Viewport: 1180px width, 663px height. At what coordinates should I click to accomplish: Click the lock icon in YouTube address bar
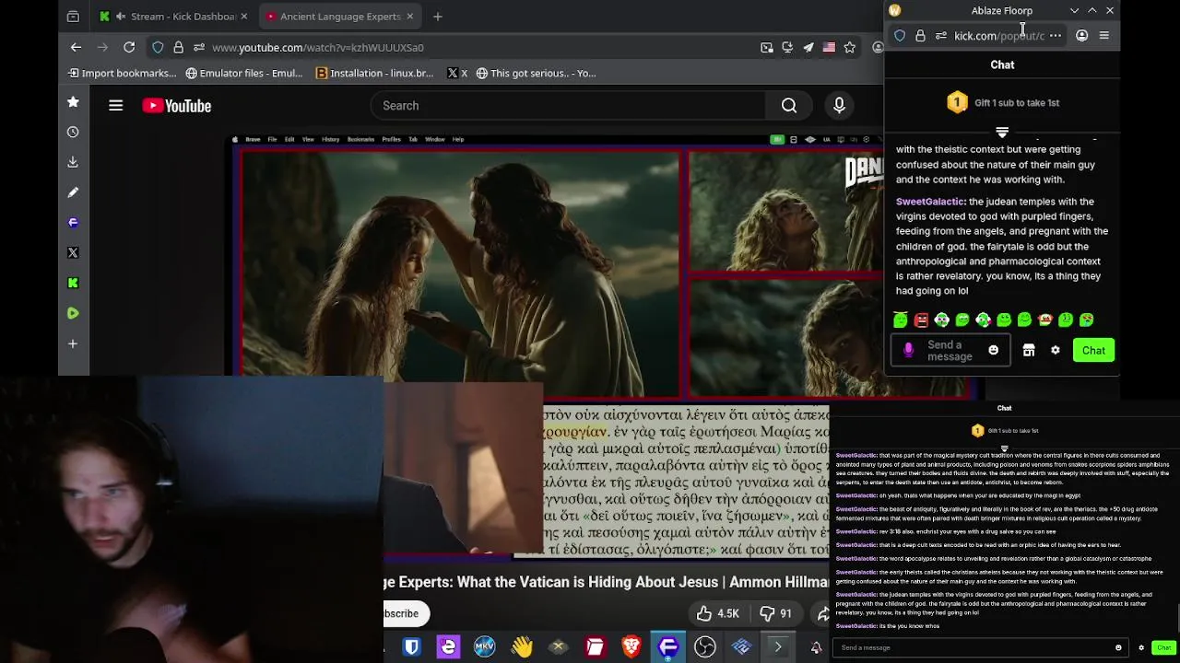pyautogui.click(x=178, y=47)
